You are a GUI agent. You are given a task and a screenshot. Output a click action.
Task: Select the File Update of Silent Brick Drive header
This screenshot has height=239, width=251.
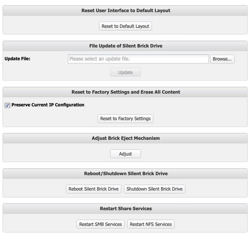[x=125, y=46]
